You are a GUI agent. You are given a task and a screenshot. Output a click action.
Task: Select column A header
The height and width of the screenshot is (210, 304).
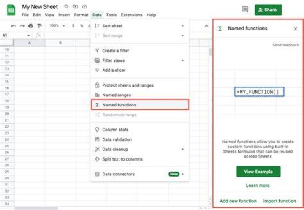pos(30,43)
